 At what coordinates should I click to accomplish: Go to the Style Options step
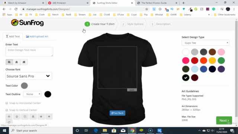pyautogui.click(x=132, y=24)
